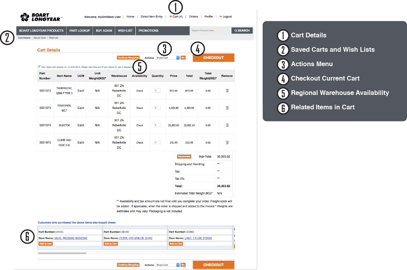The width and height of the screenshot is (407, 270).
Task: Click the Logout link in header
Action: pyautogui.click(x=226, y=17)
